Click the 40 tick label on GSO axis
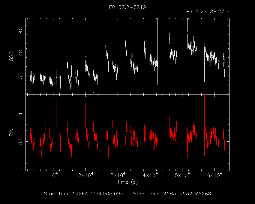Screen dimensions: 255x204 [21, 53]
